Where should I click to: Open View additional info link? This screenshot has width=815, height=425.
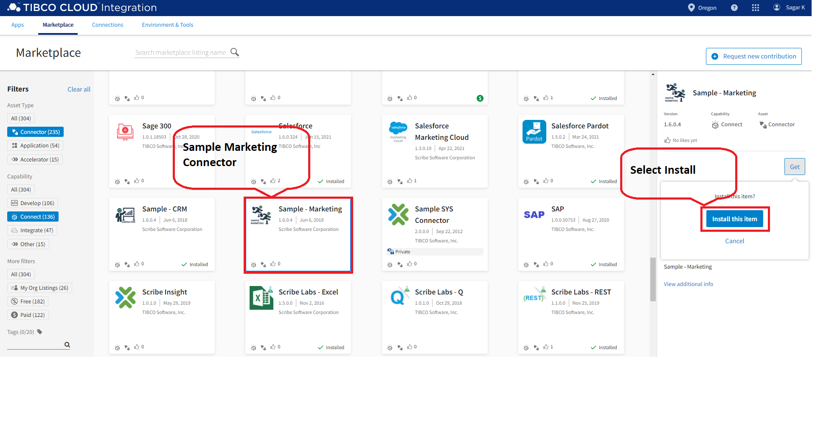coord(689,284)
